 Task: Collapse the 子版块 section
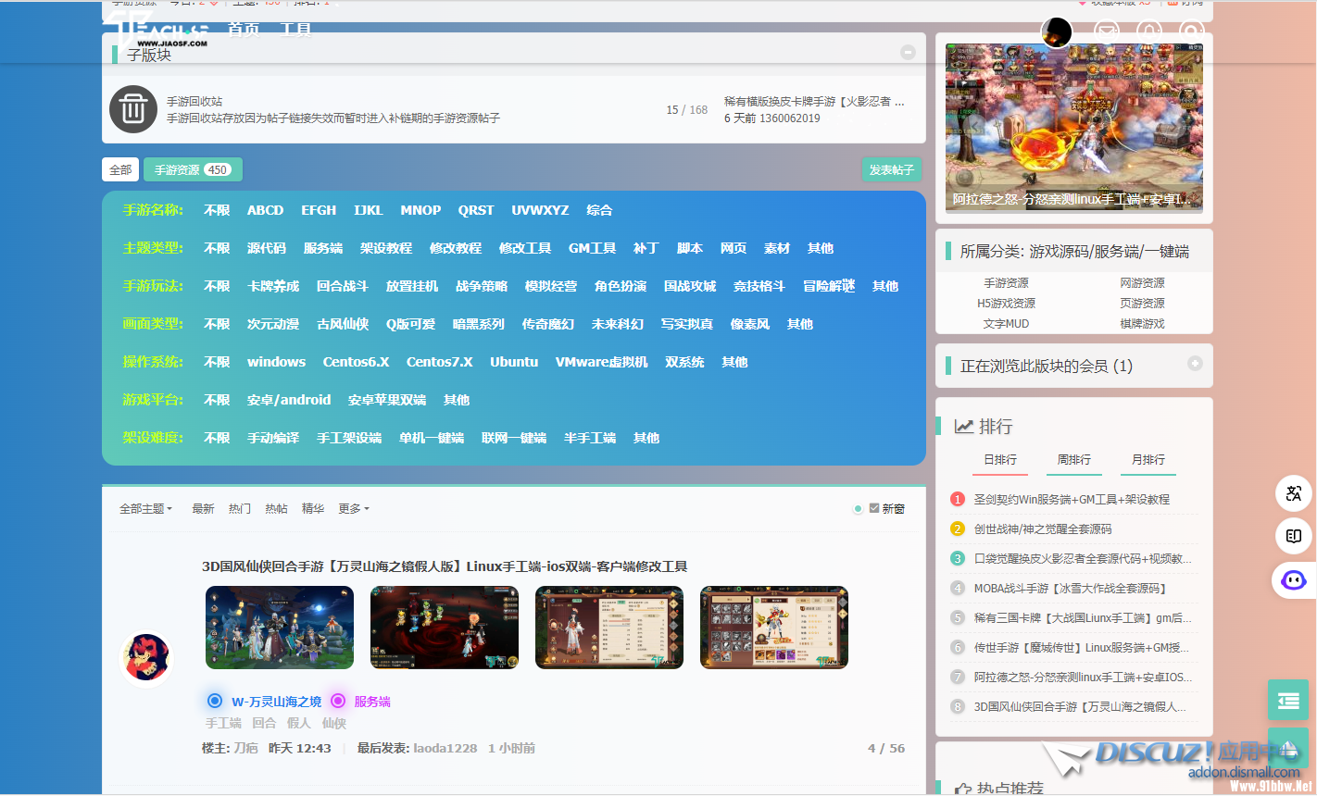(908, 53)
